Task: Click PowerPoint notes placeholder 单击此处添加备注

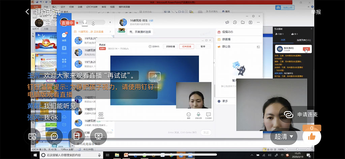Action: pos(89,144)
